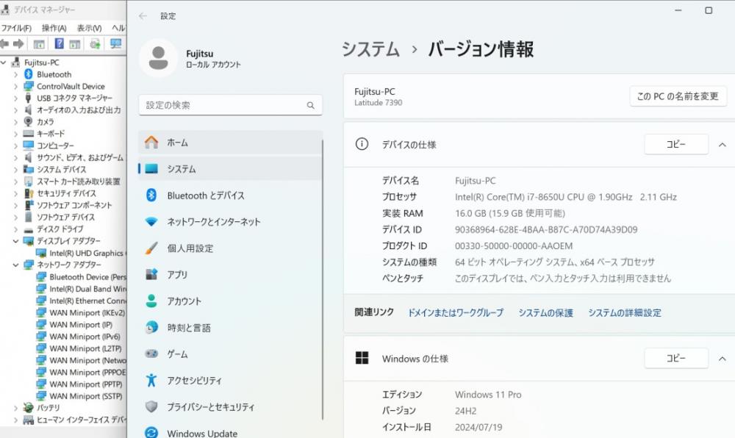Select Intel(R) UHD Graphics adapter
The width and height of the screenshot is (735, 438).
86,253
